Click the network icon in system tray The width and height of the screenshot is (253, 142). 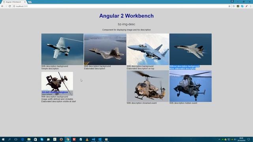click(229, 139)
